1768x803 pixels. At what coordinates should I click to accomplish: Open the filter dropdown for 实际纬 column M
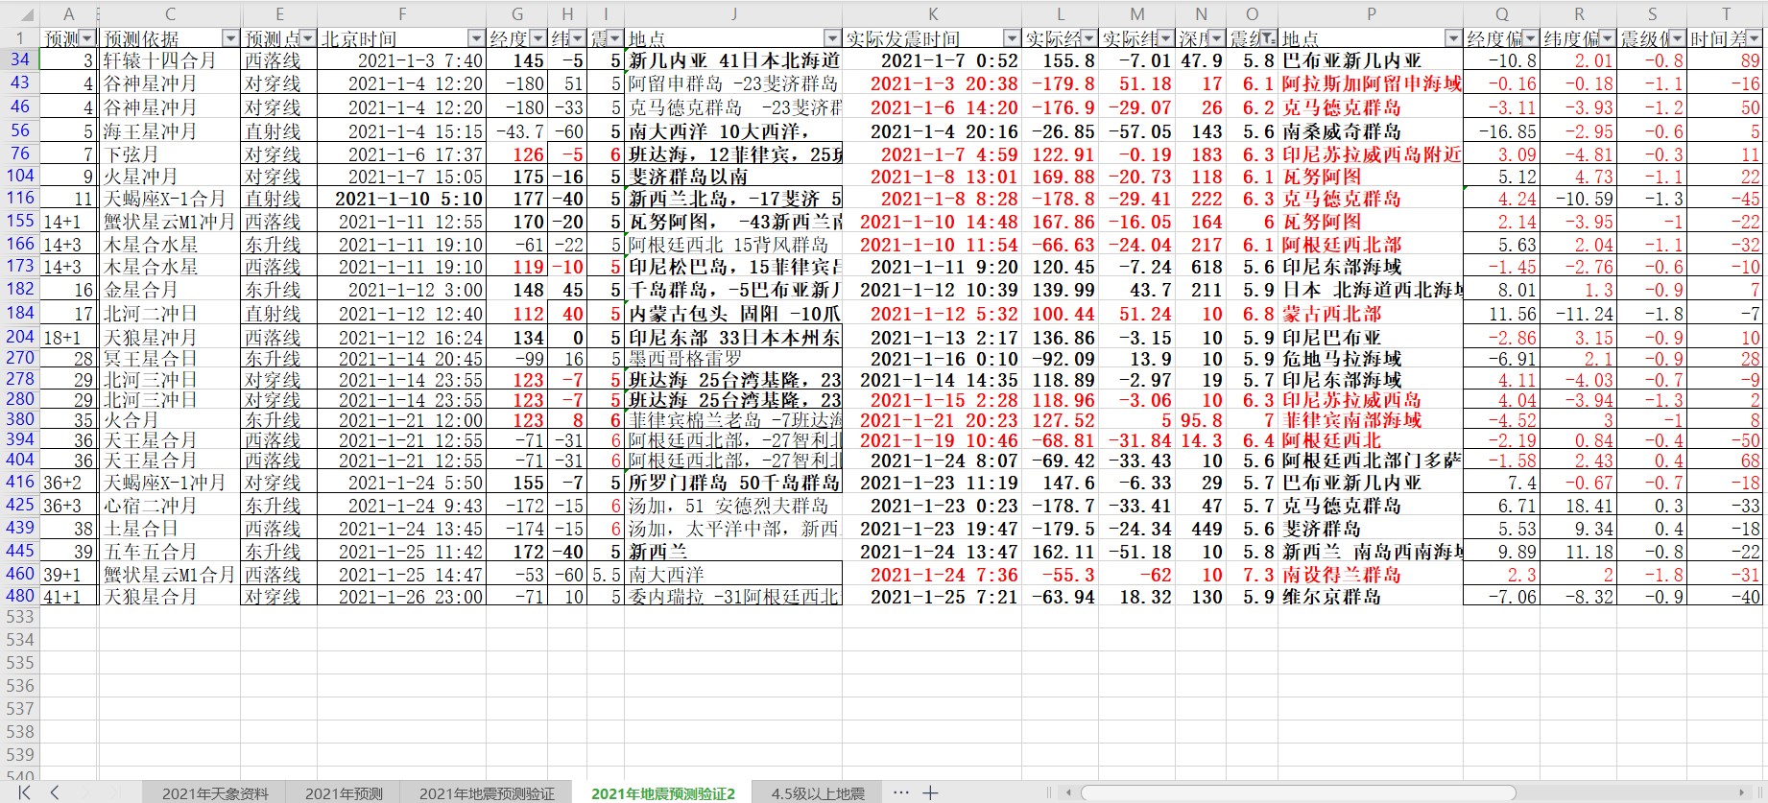(x=1165, y=38)
